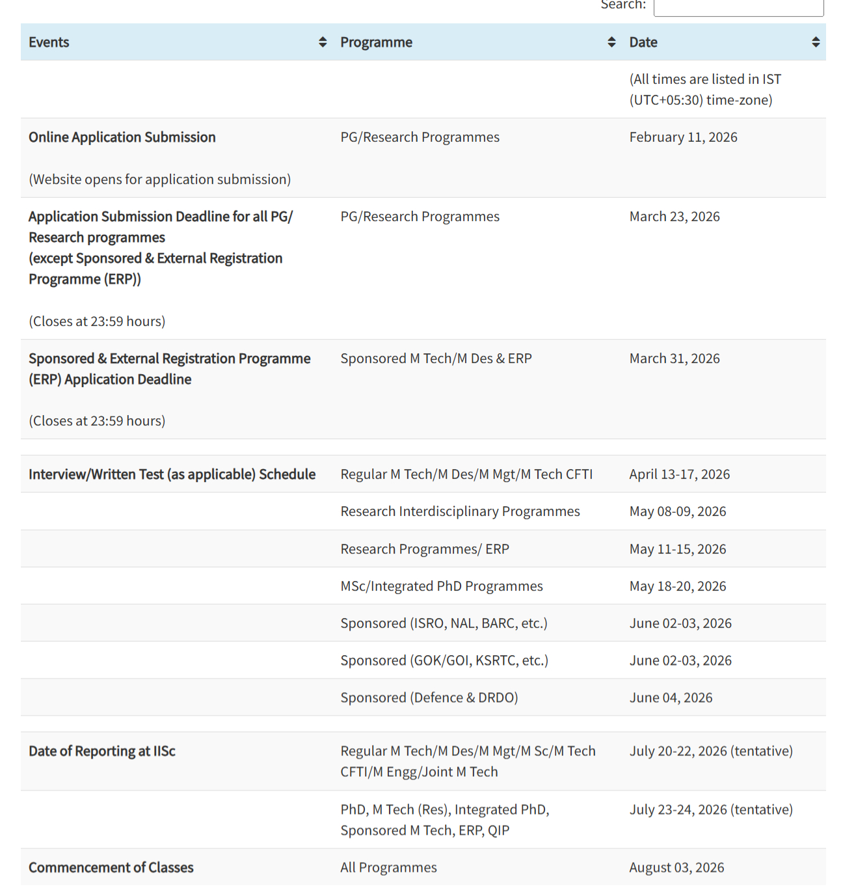Click the February 11, 2026 date cell
The height and width of the screenshot is (890, 843).
(x=683, y=137)
